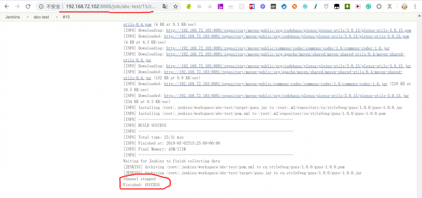Viewport: 422px width, 198px height.
Task: Open the abc-test job breadcrumb
Action: point(41,17)
